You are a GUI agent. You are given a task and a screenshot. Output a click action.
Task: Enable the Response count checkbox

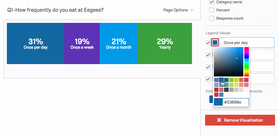click(212, 18)
